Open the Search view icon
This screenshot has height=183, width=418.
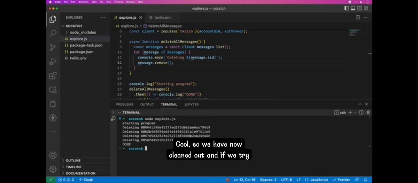point(53,33)
